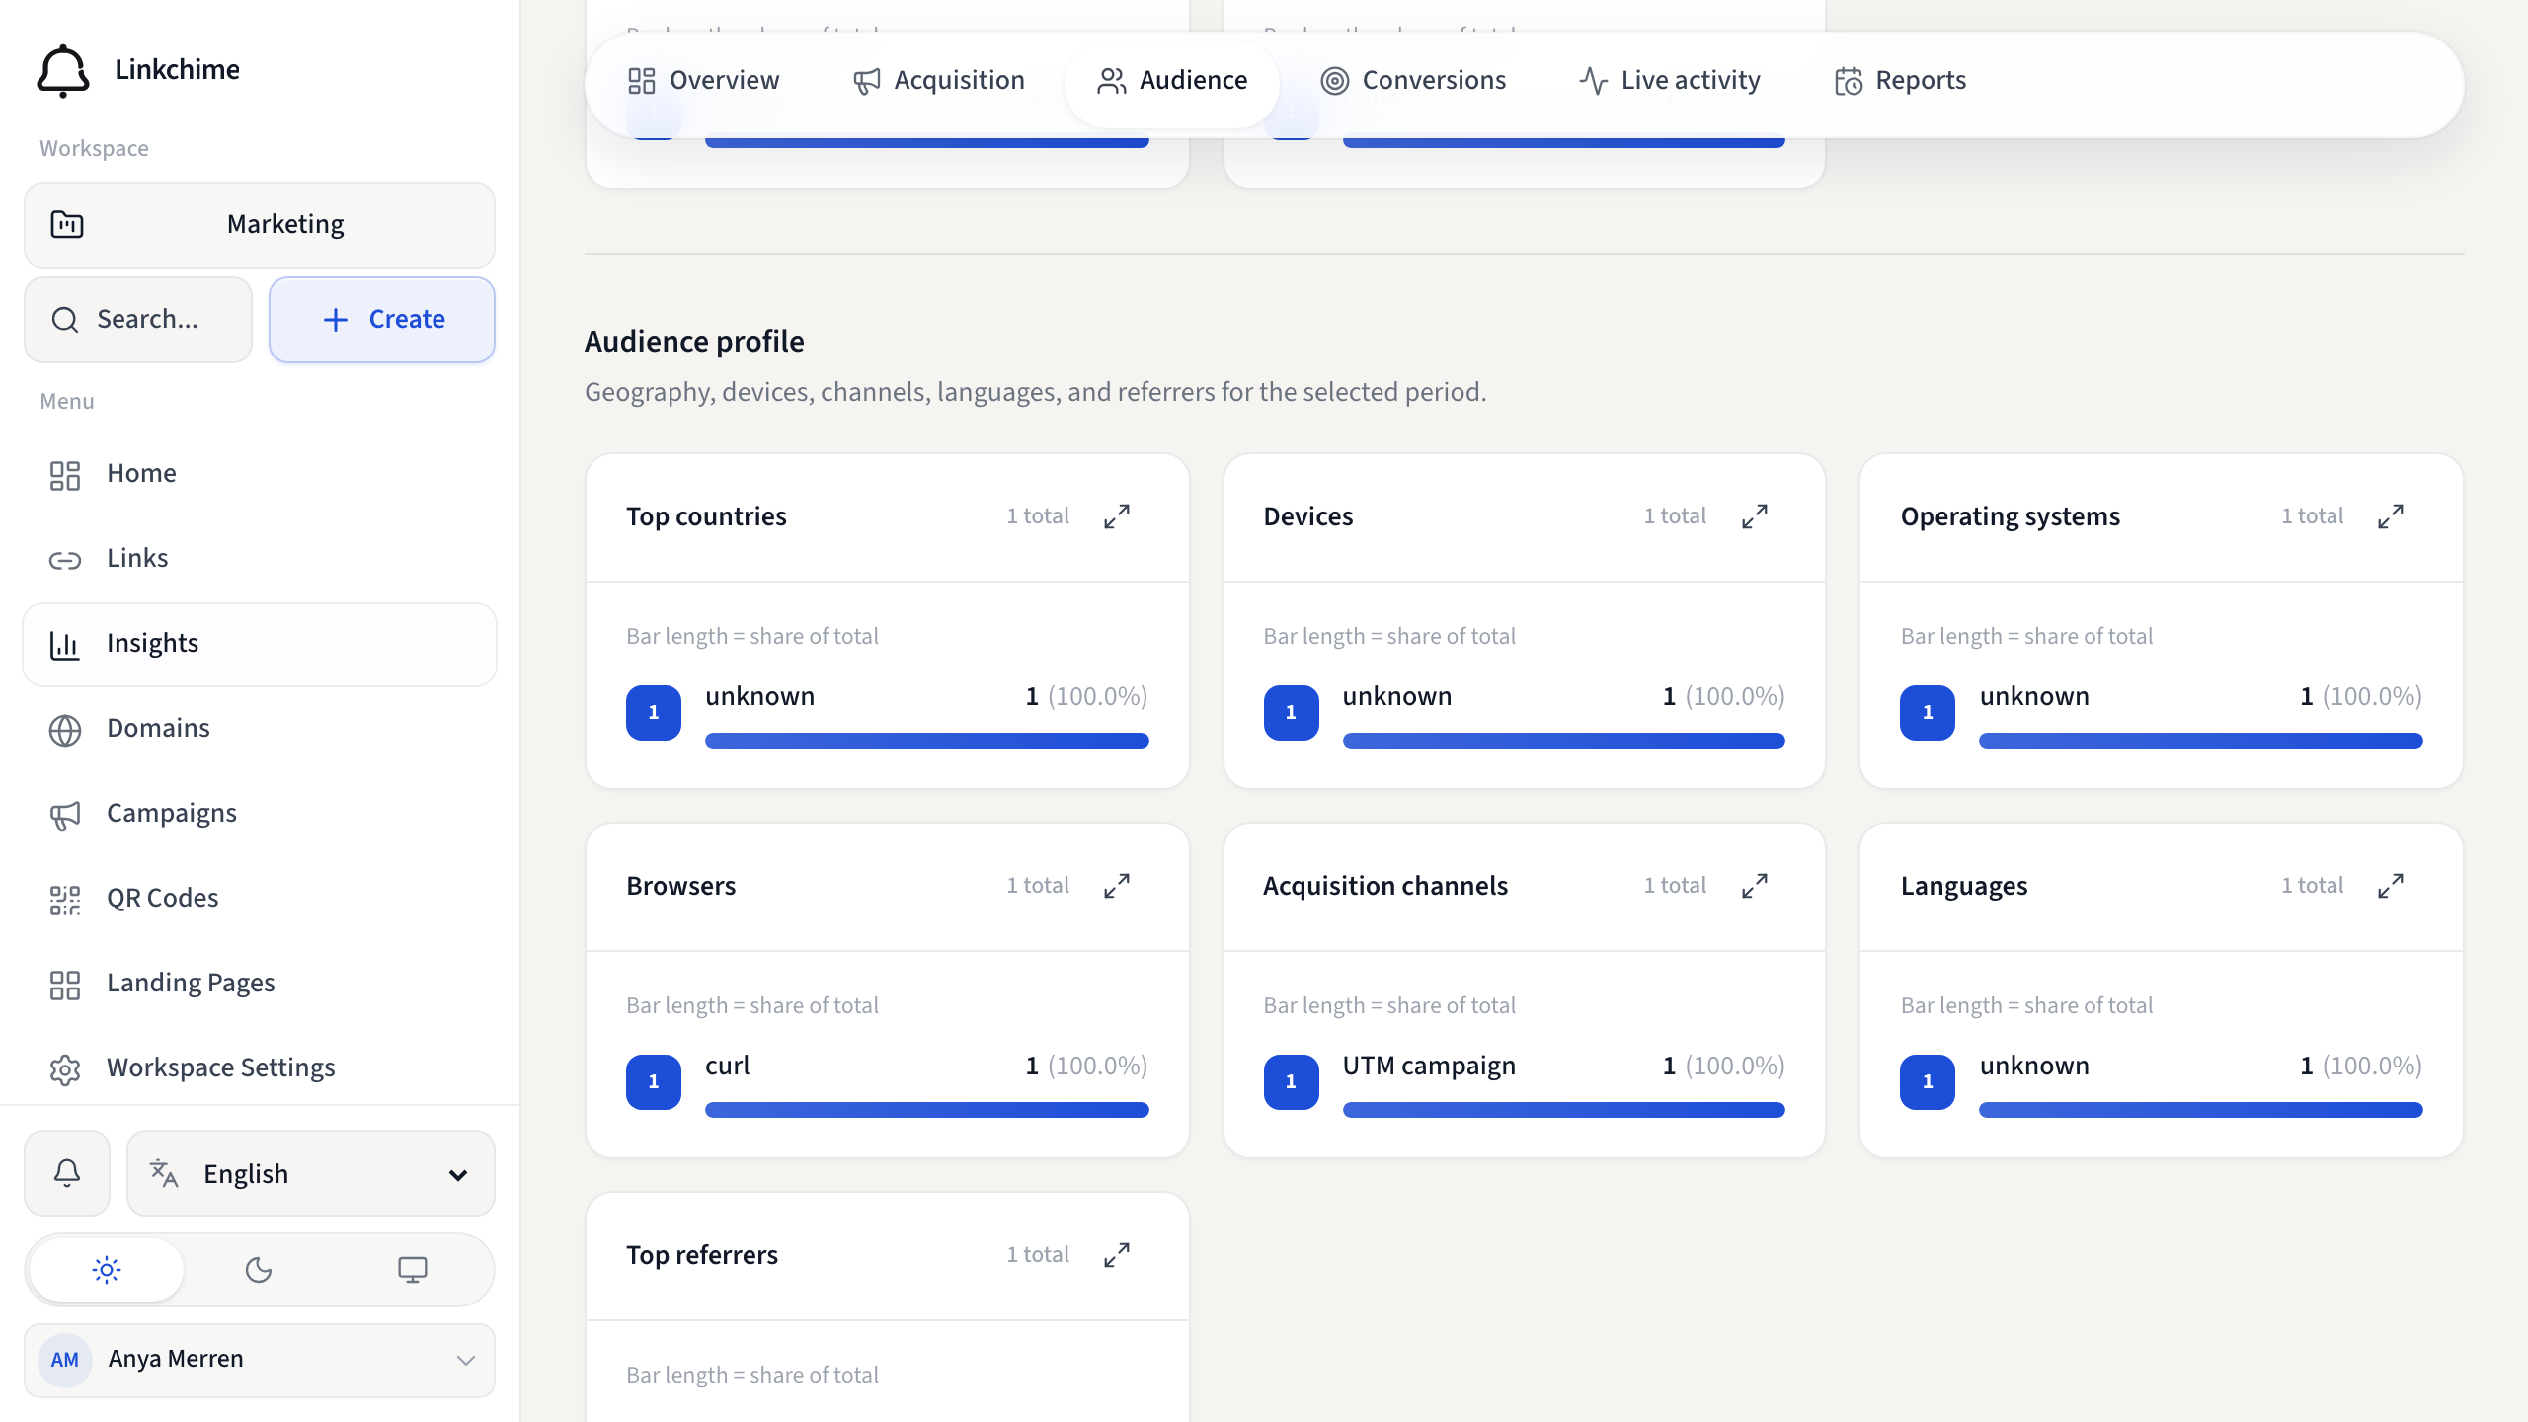Viewport: 2528px width, 1422px height.
Task: Open QR Codes in the menu
Action: click(x=260, y=900)
